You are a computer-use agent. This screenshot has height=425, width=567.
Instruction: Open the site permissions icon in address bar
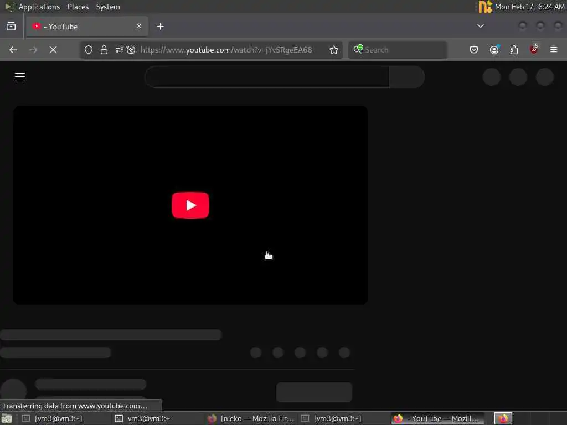120,50
